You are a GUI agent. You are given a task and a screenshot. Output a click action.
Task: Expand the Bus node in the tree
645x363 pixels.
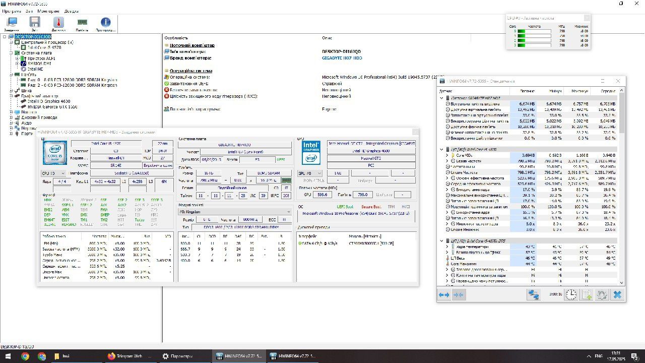(x=11, y=90)
